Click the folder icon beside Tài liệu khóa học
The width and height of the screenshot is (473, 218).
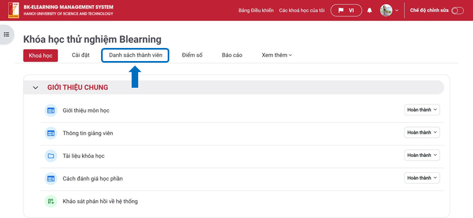[x=51, y=156]
